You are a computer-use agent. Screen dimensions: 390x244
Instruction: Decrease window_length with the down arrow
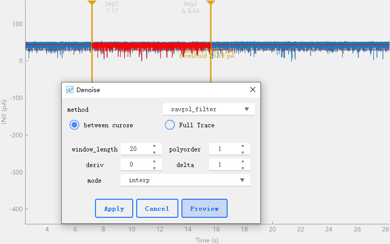point(154,152)
